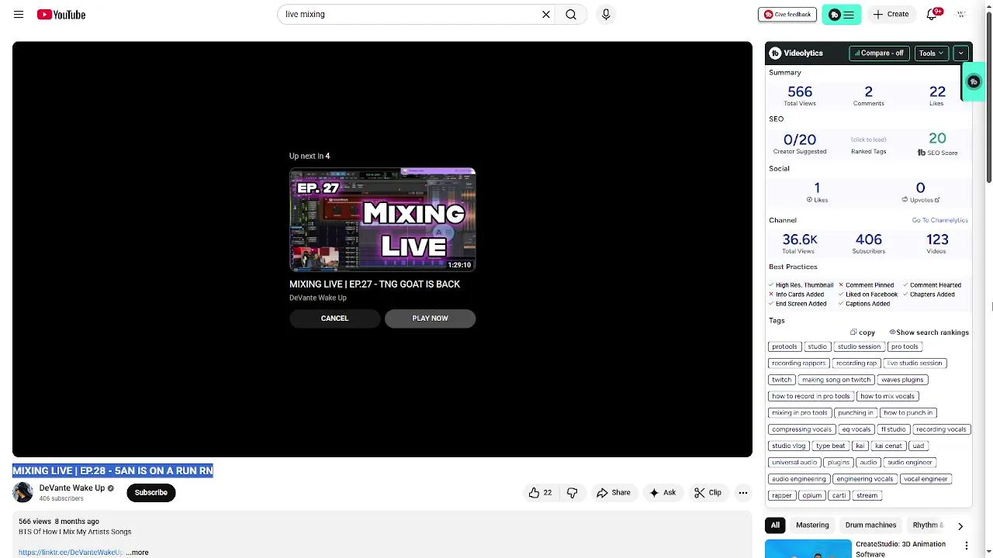Click the 'universal audio' tag
This screenshot has width=993, height=558.
click(x=794, y=463)
